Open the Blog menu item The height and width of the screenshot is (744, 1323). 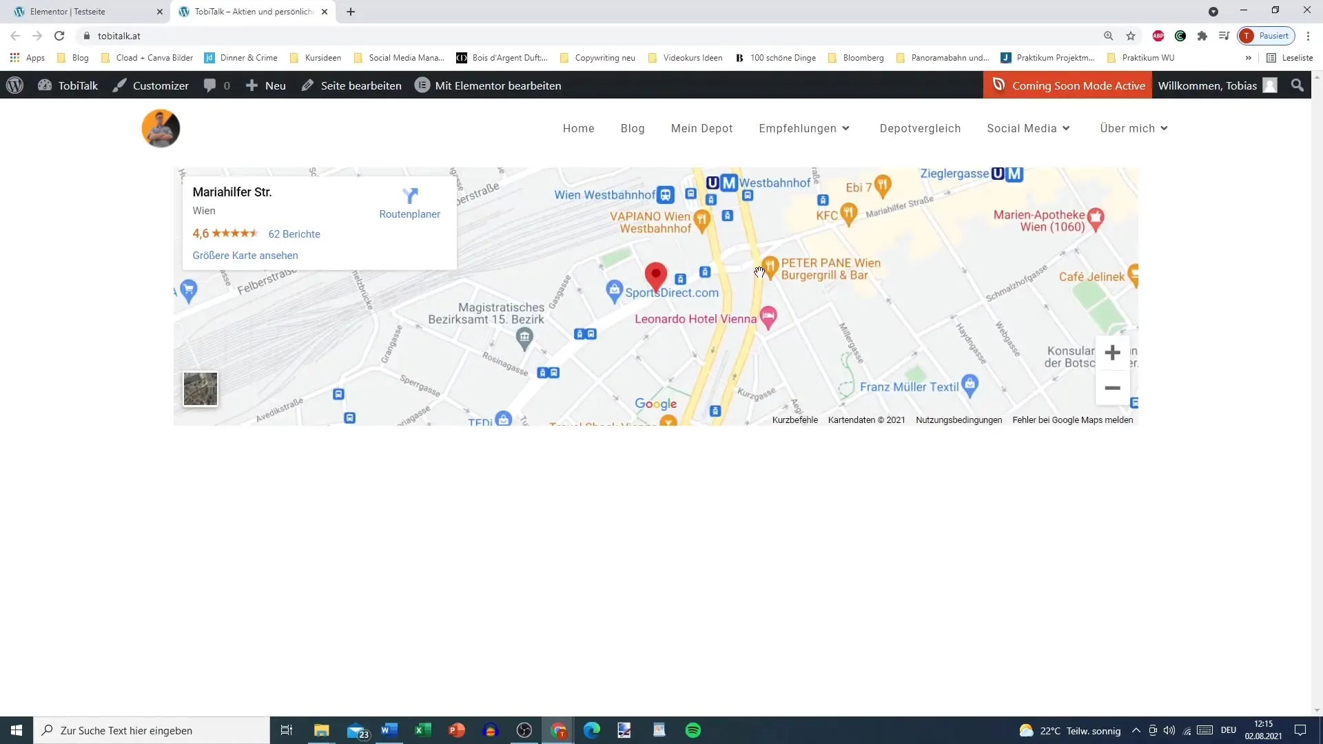[633, 128]
